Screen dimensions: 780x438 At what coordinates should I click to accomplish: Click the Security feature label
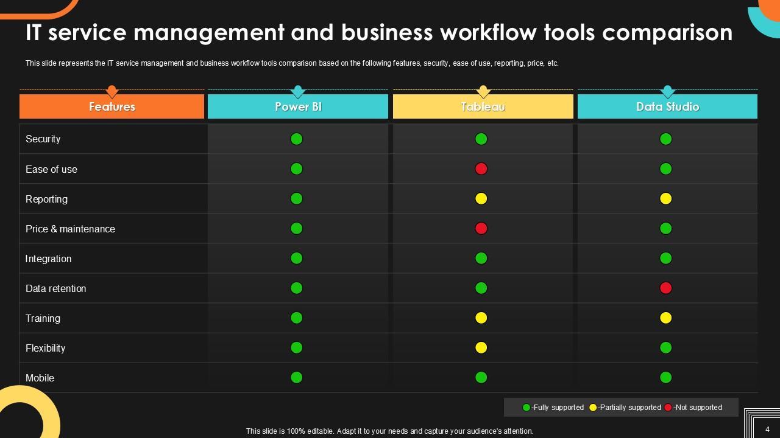point(43,139)
